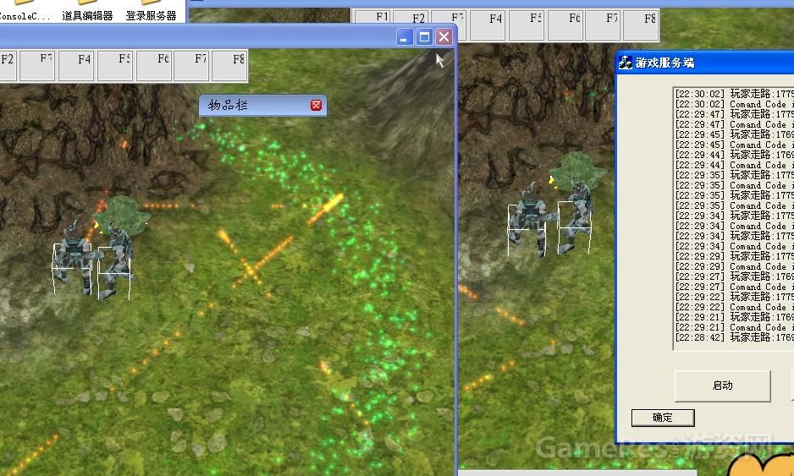
Task: Click the right boxed character in right game window
Action: pos(576,220)
